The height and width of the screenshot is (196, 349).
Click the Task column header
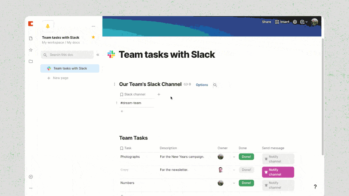tap(128, 148)
